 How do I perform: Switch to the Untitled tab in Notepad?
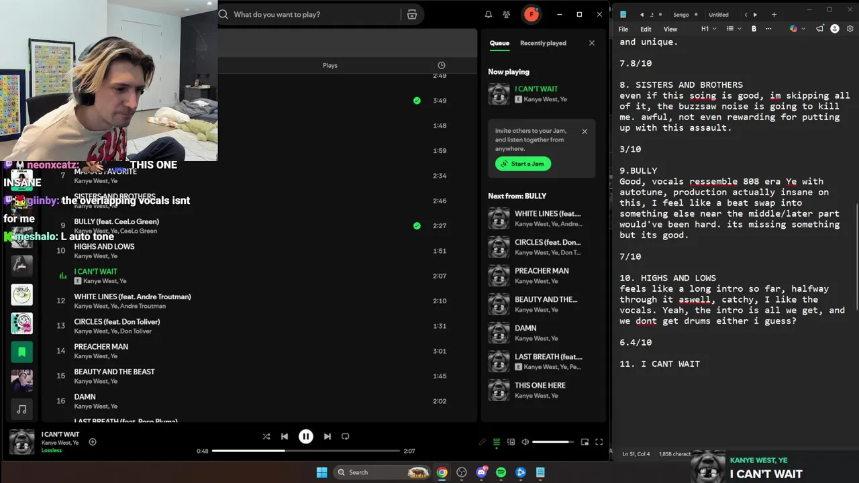click(x=718, y=15)
